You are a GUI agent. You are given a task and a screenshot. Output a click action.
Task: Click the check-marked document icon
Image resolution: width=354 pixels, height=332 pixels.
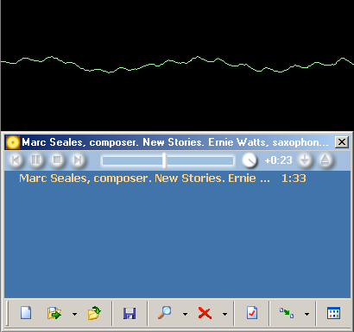pos(252,313)
